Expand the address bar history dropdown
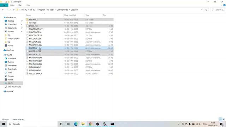Image resolution: width=226 pixels, height=127 pixels. [x=202, y=10]
